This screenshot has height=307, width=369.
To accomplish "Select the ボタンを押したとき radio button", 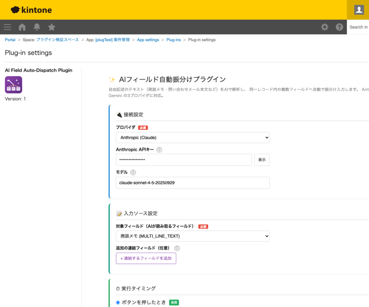I will point(117,302).
